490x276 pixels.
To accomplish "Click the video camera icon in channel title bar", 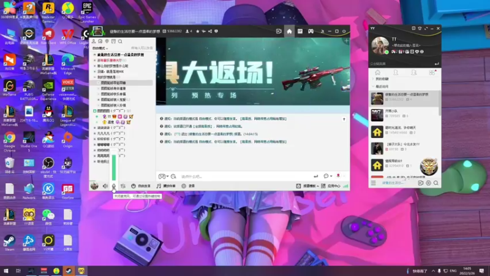I will pyautogui.click(x=279, y=31).
